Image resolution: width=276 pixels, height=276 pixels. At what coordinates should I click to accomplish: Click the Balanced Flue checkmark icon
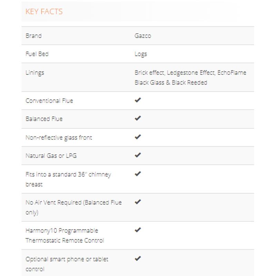tap(138, 118)
